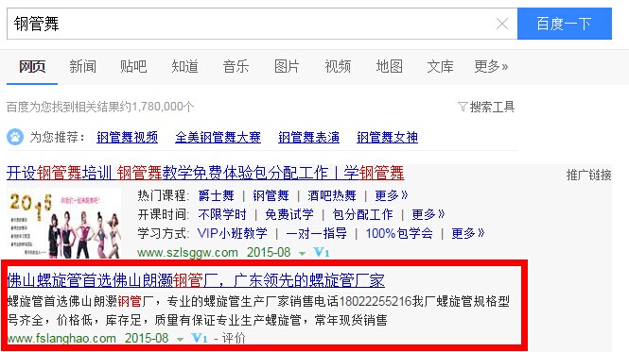The width and height of the screenshot is (629, 352).
Task: Open 搜索工具 filter options
Action: [492, 107]
